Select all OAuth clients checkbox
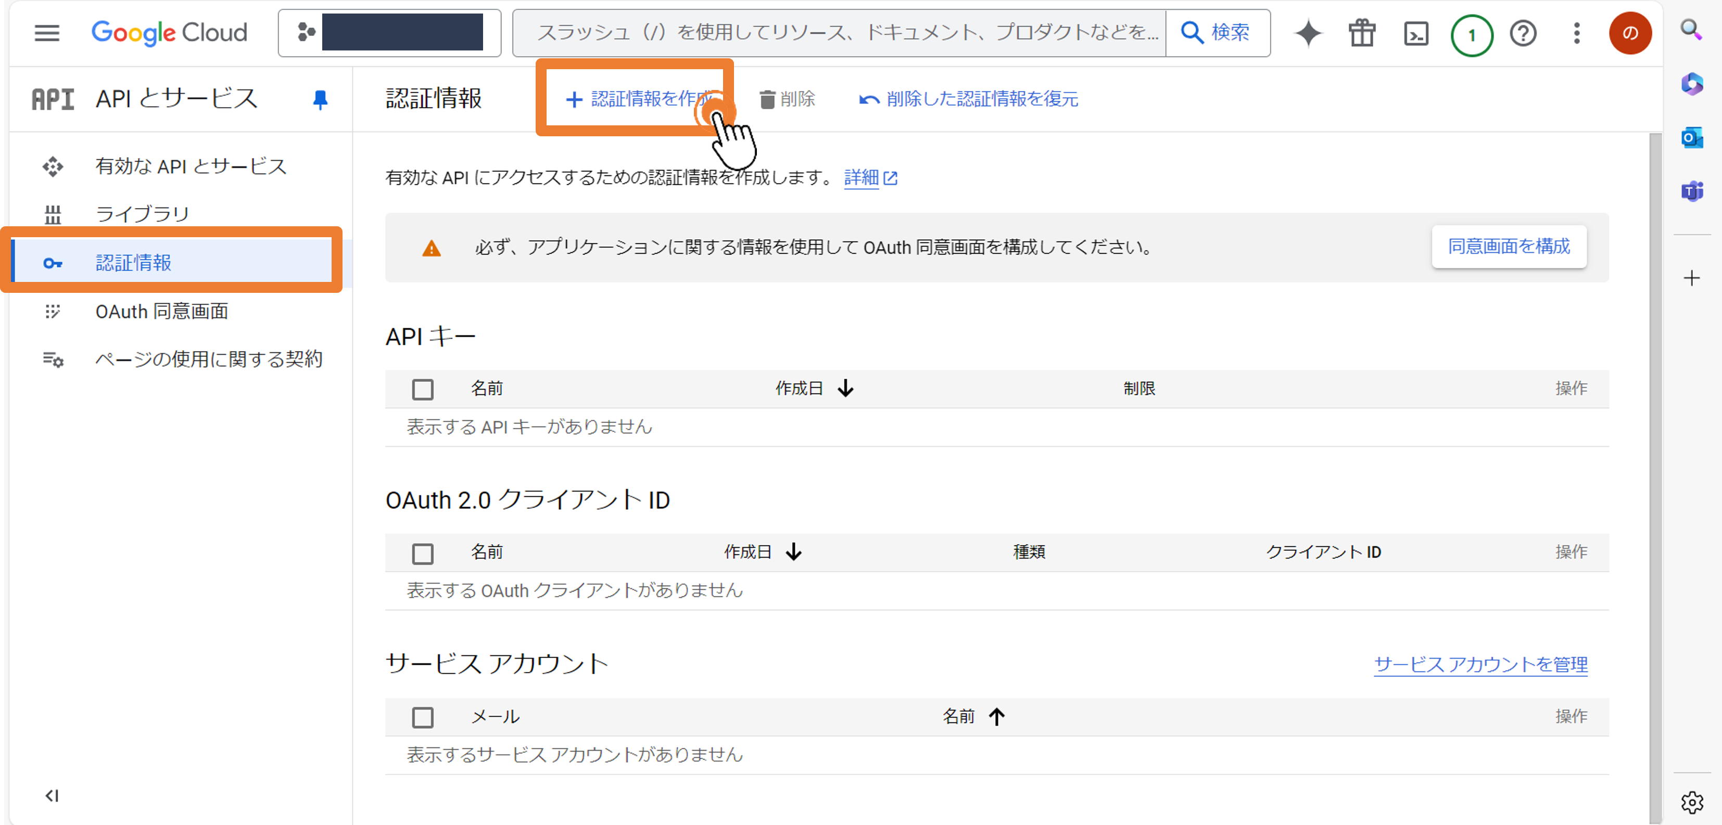Screen dimensions: 1722x825 (423, 554)
